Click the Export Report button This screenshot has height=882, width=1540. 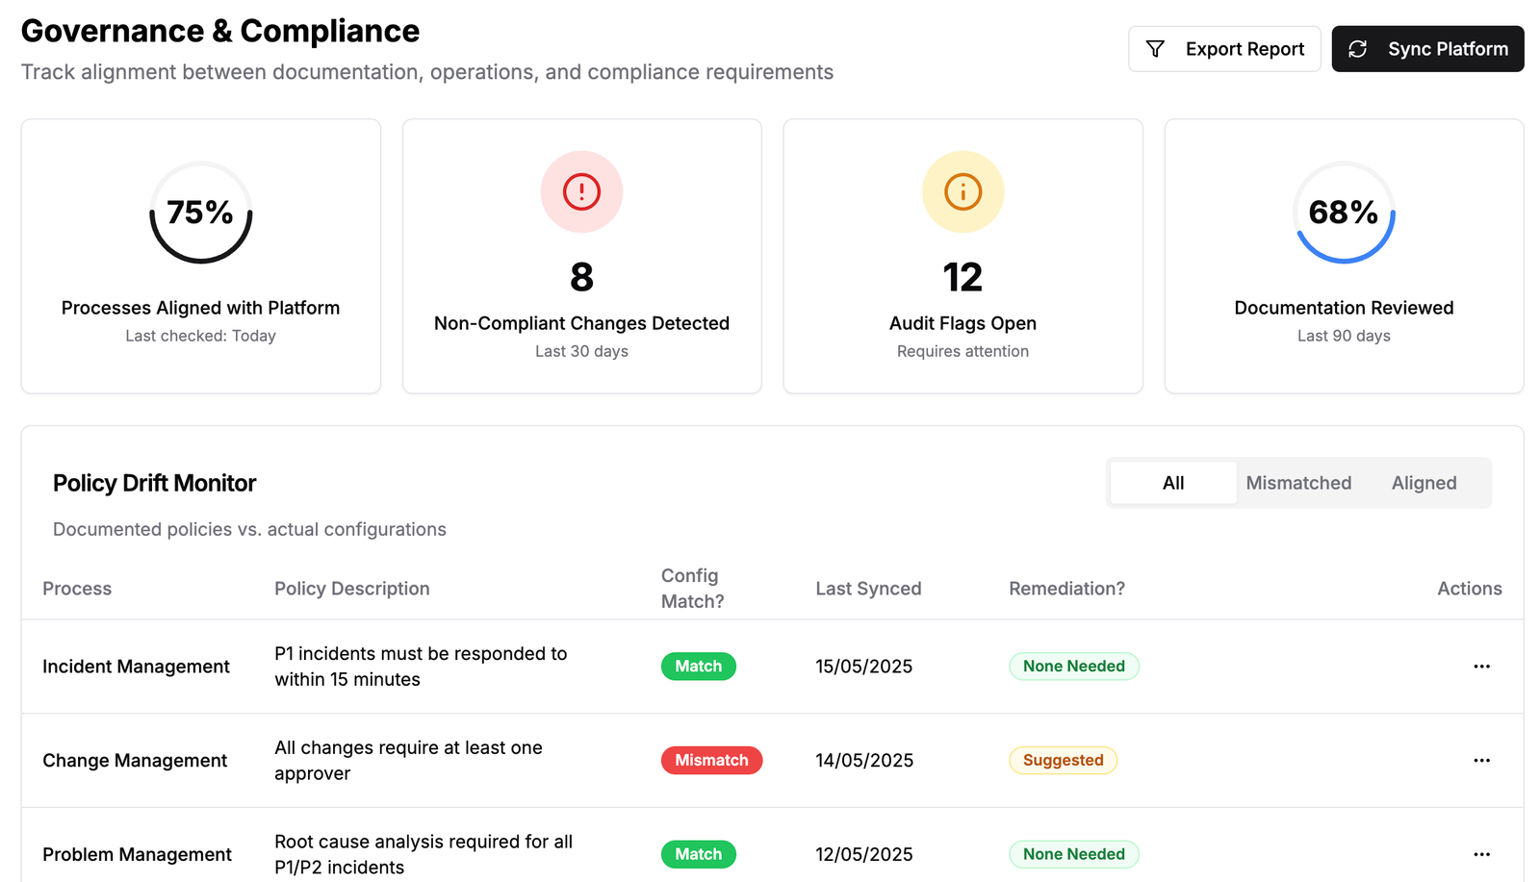pos(1224,48)
